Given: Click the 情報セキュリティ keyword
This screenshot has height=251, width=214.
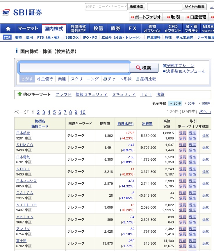Looking at the screenshot, I should click(92, 94).
